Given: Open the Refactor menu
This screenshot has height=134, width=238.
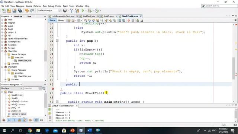Looking at the screenshot, I should [37, 6].
